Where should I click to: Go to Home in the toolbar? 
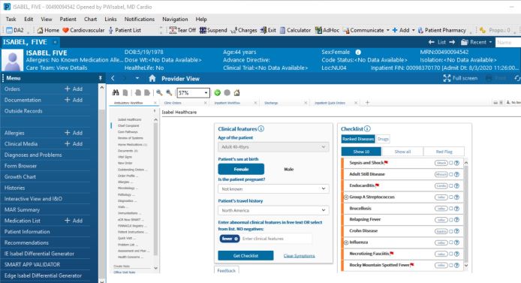(x=48, y=30)
